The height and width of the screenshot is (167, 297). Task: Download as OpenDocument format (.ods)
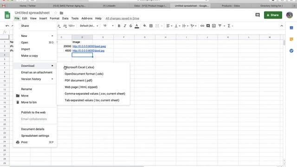[x=93, y=74]
